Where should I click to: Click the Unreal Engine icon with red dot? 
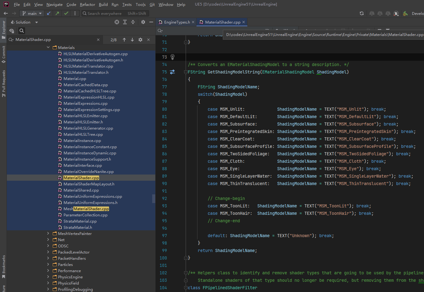point(396,14)
